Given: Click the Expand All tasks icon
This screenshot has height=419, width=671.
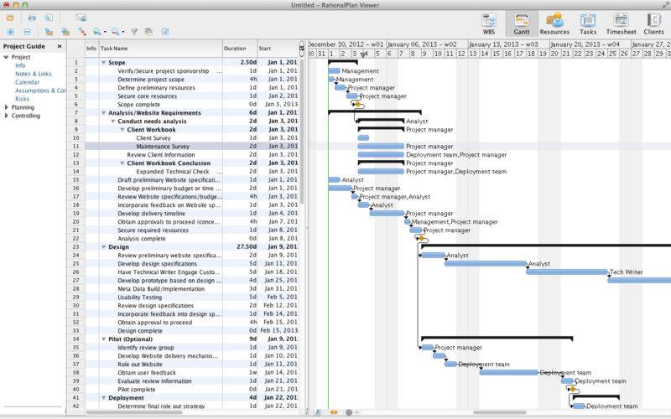Looking at the screenshot, I should [x=10, y=32].
